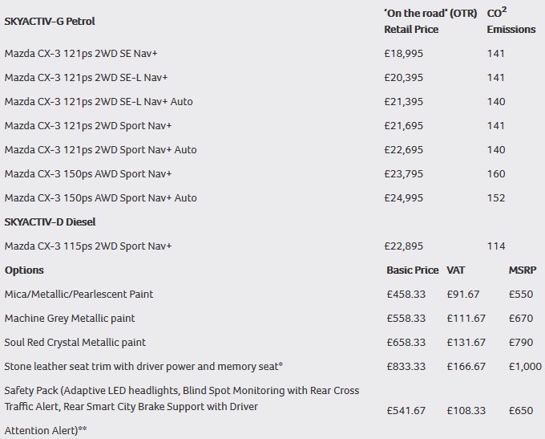Viewport: 545px width, 439px height.
Task: Click the 160 CO2 emissions value
Action: tap(497, 174)
